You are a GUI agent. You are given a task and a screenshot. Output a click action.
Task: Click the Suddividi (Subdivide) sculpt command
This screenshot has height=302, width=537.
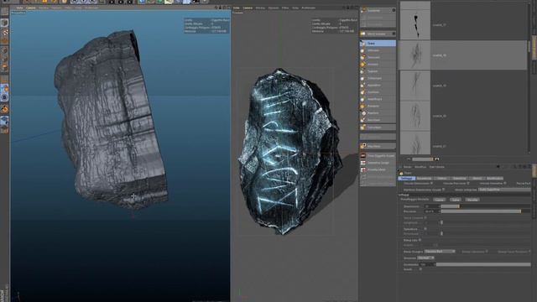click(x=375, y=11)
